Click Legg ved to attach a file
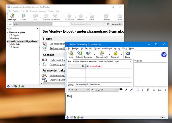Image resolution: width=172 pixels, height=123 pixels. (x=88, y=54)
